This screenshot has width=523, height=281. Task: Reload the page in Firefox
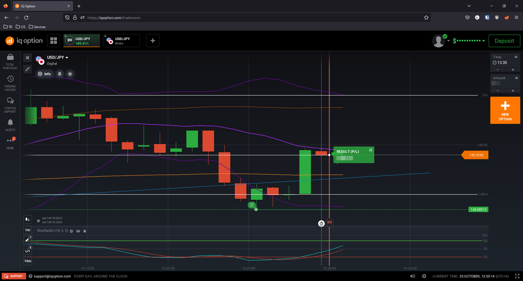(26, 18)
